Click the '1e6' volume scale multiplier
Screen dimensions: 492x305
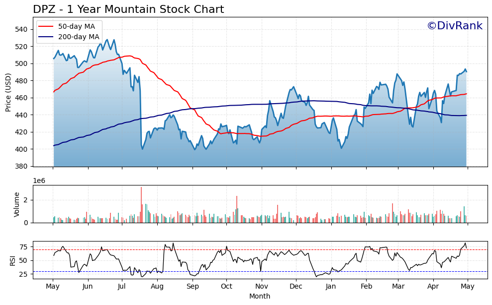[39, 181]
